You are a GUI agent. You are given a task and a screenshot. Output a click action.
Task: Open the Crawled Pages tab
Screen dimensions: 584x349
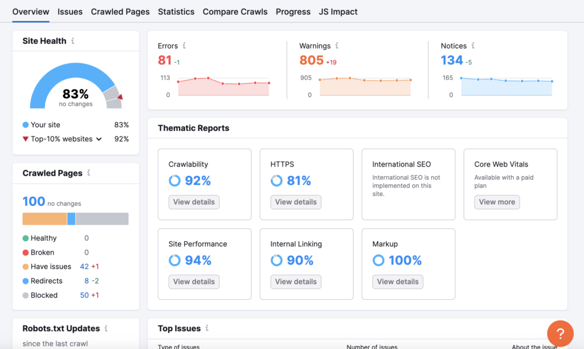point(120,11)
